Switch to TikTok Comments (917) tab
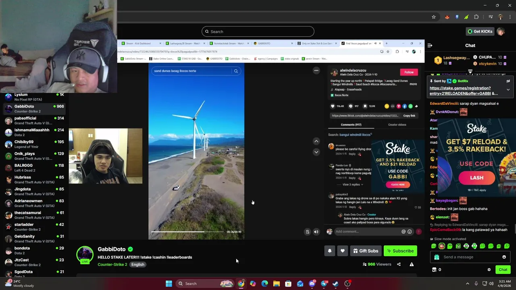Image resolution: width=516 pixels, height=290 pixels. pyautogui.click(x=351, y=124)
